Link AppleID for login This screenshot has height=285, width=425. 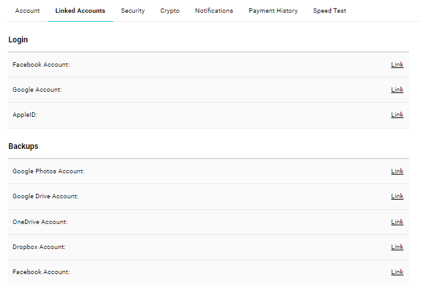397,115
